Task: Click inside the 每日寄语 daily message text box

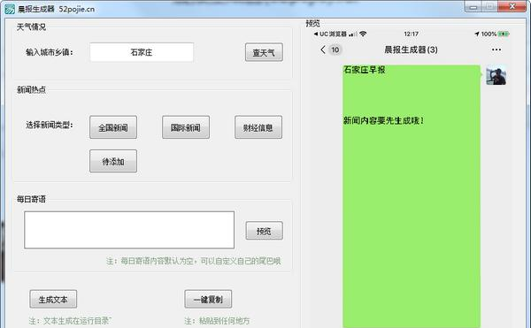Action: (x=129, y=230)
